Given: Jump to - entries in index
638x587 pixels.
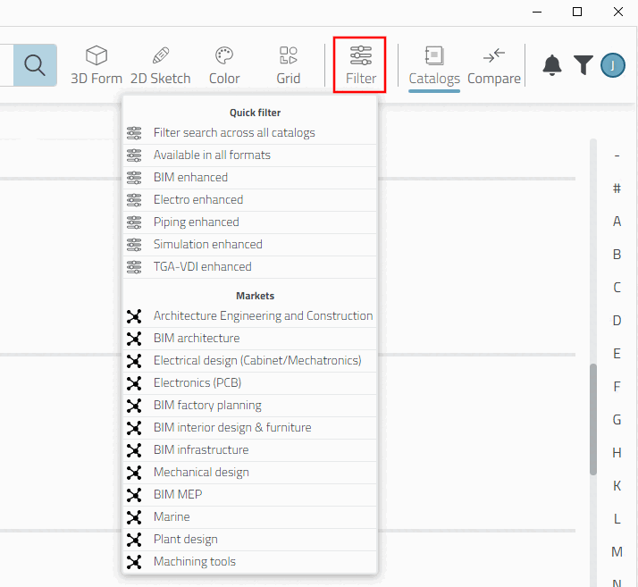Looking at the screenshot, I should tap(617, 155).
